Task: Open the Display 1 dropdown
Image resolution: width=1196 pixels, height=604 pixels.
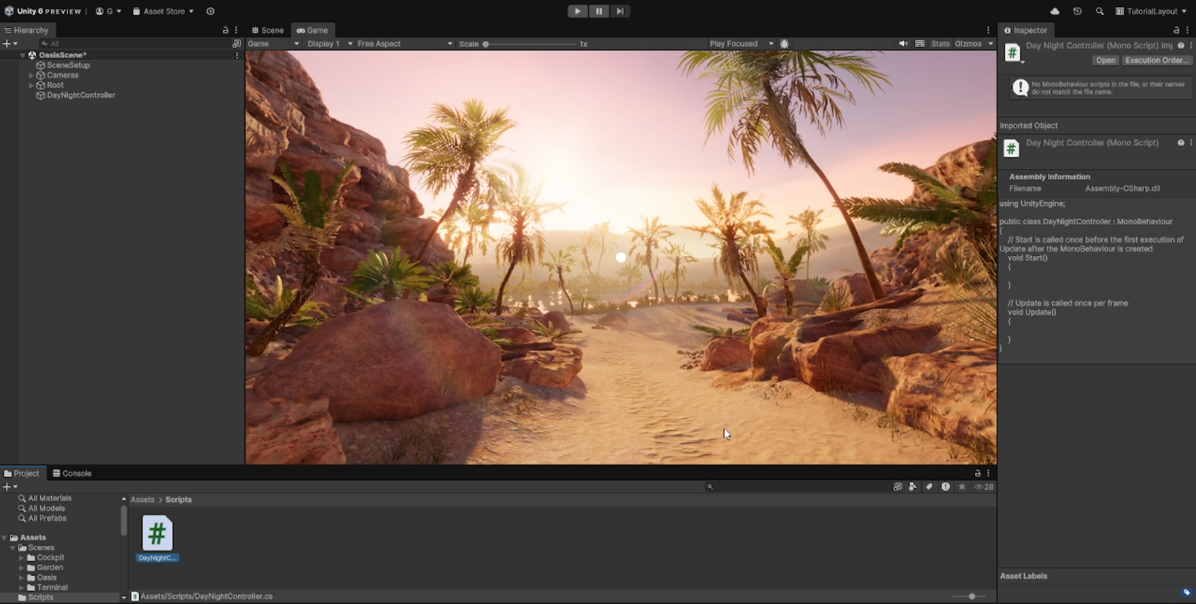Action: point(330,44)
